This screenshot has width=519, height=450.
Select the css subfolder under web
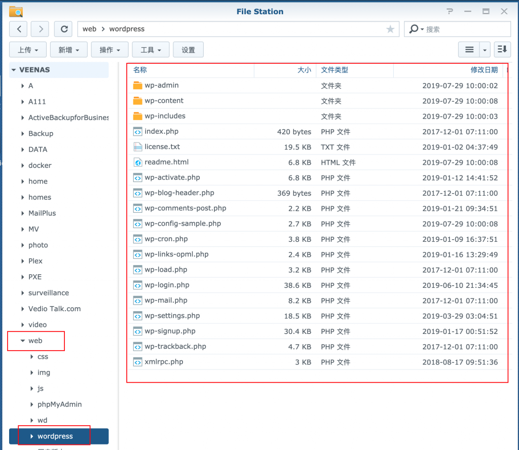(43, 357)
